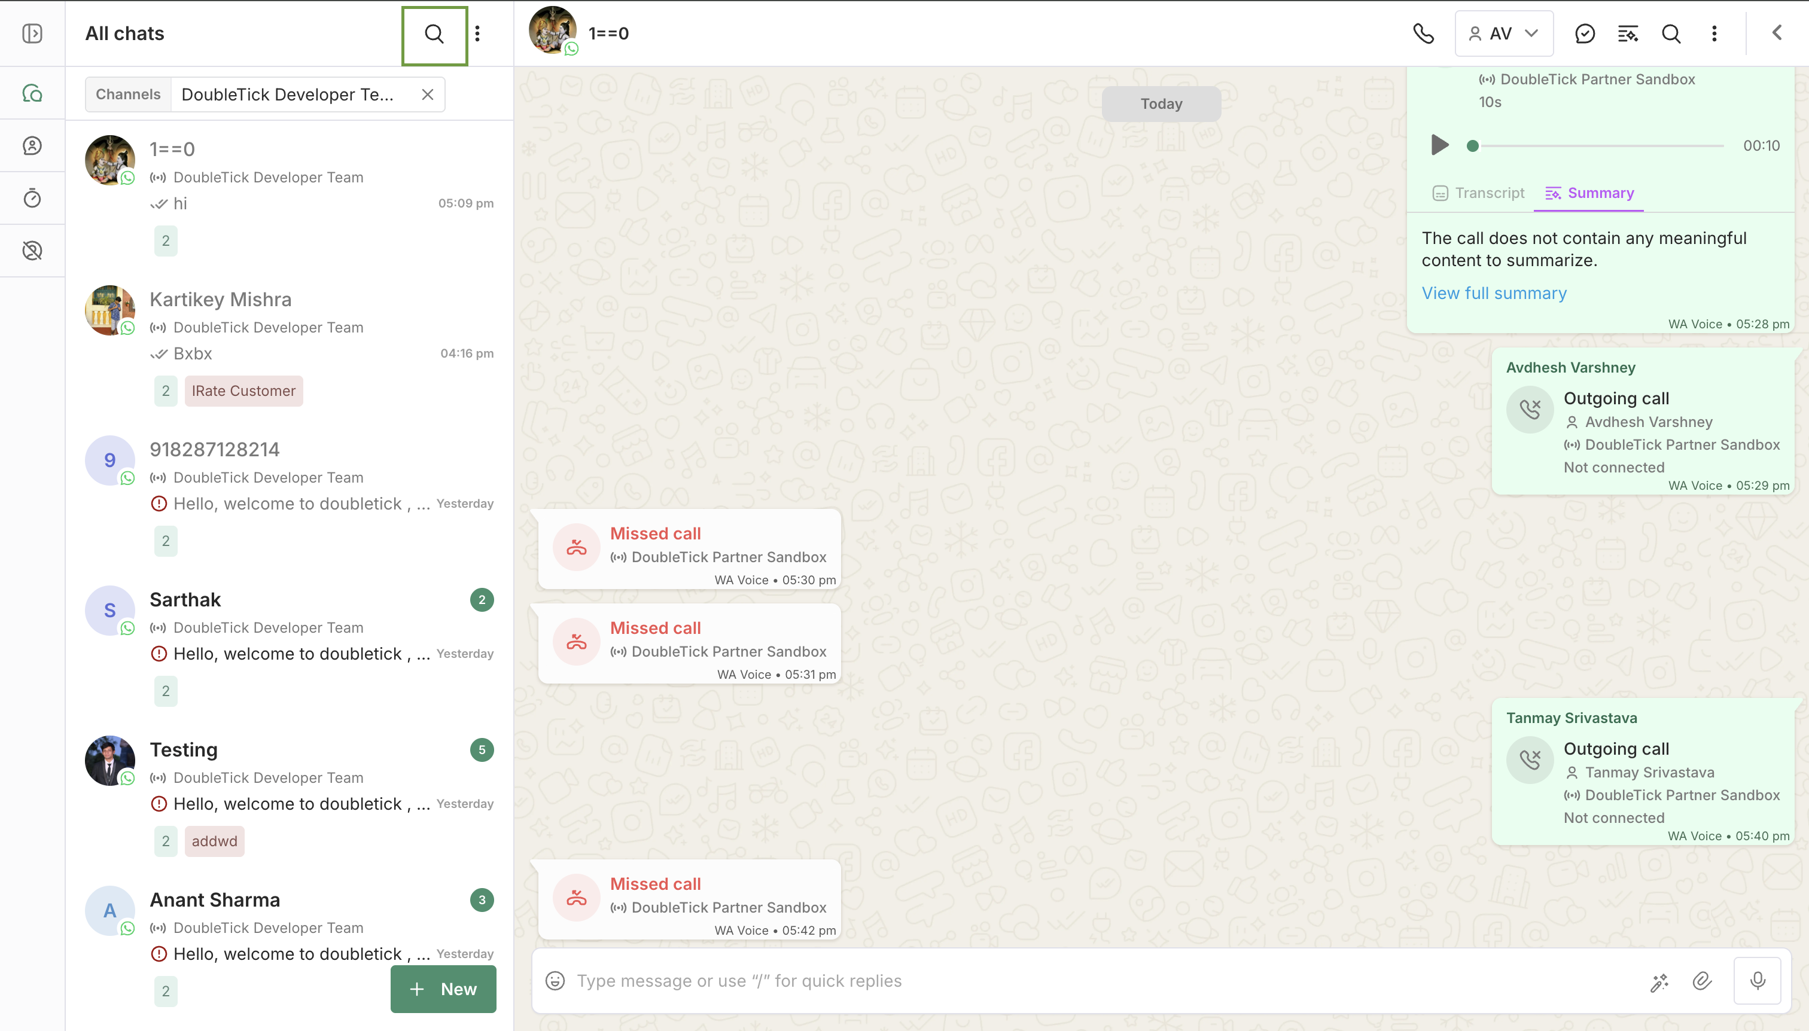Image resolution: width=1809 pixels, height=1031 pixels.
Task: Click the Missed call icon at 05:30 pm
Action: tap(577, 547)
